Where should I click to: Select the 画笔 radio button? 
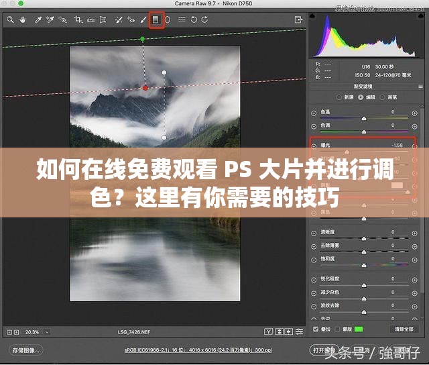click(382, 97)
